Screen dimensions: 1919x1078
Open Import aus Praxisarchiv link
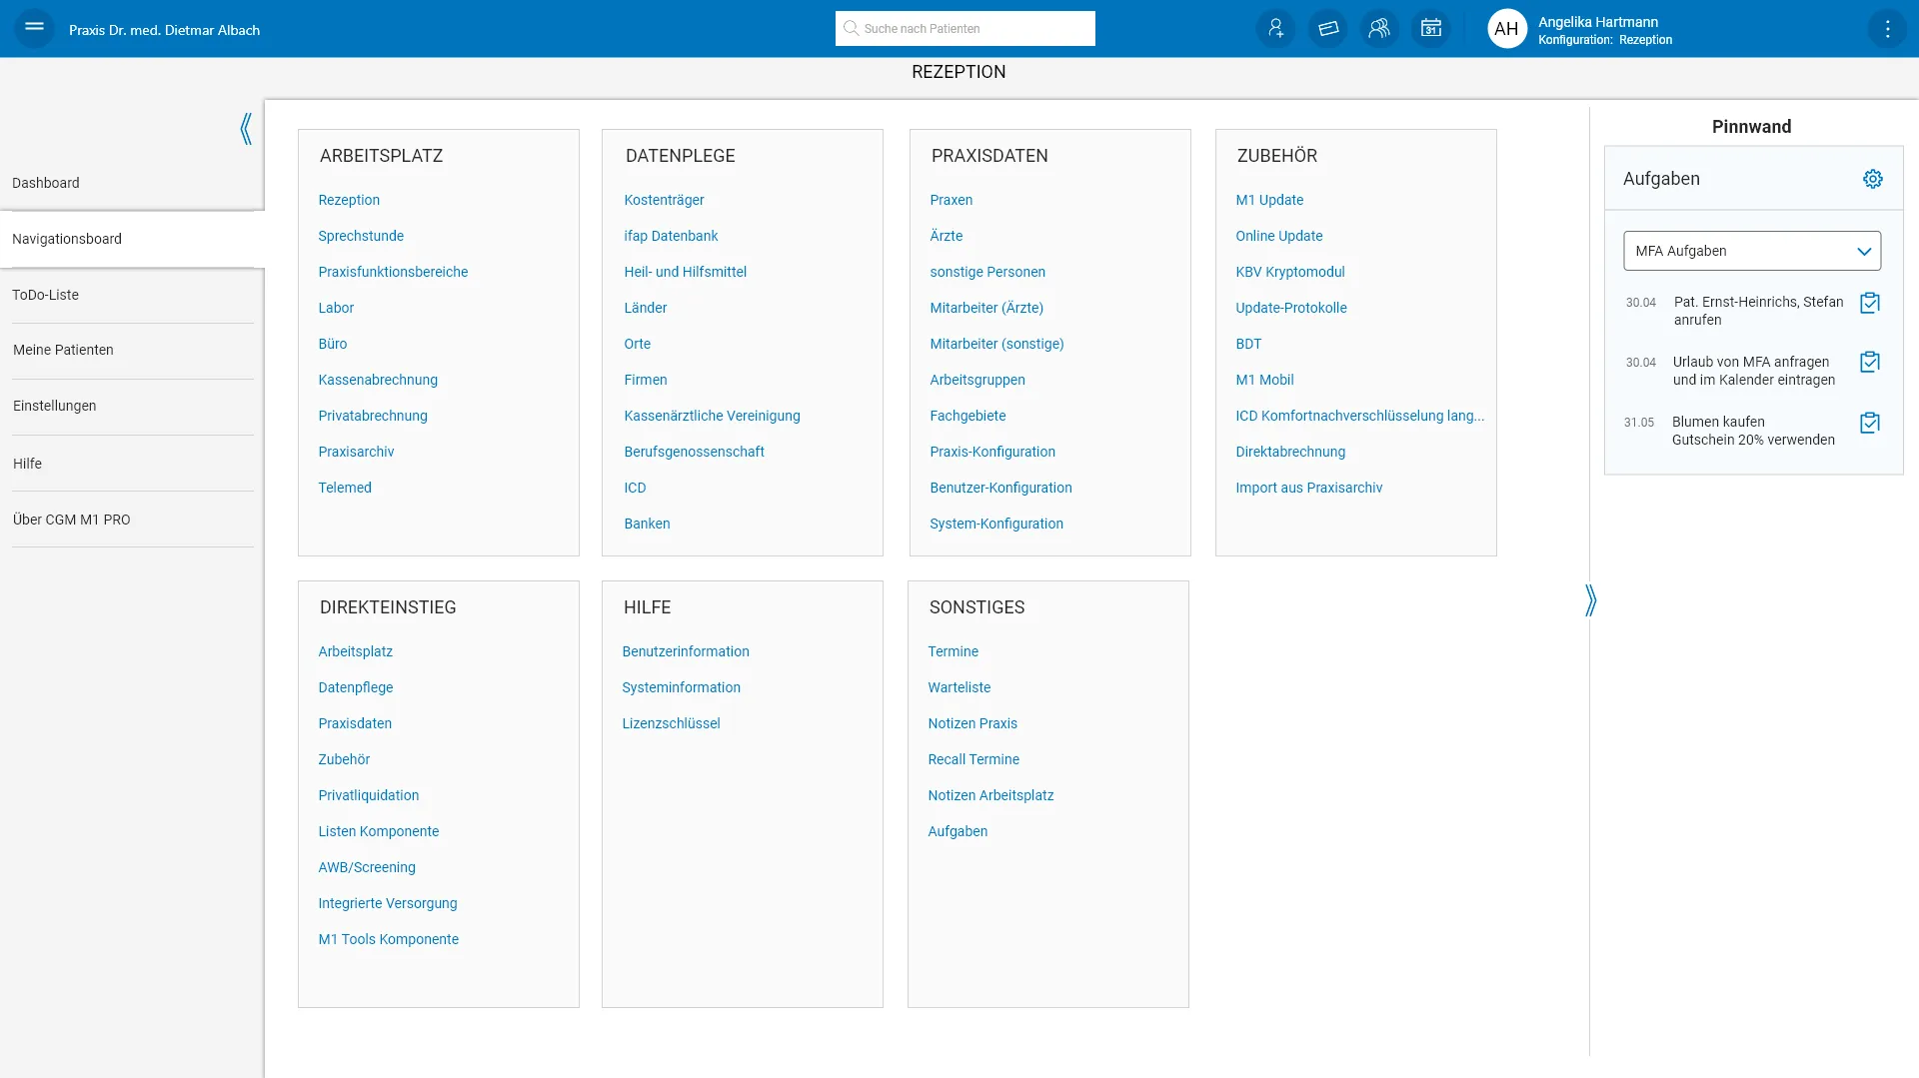[x=1309, y=488]
